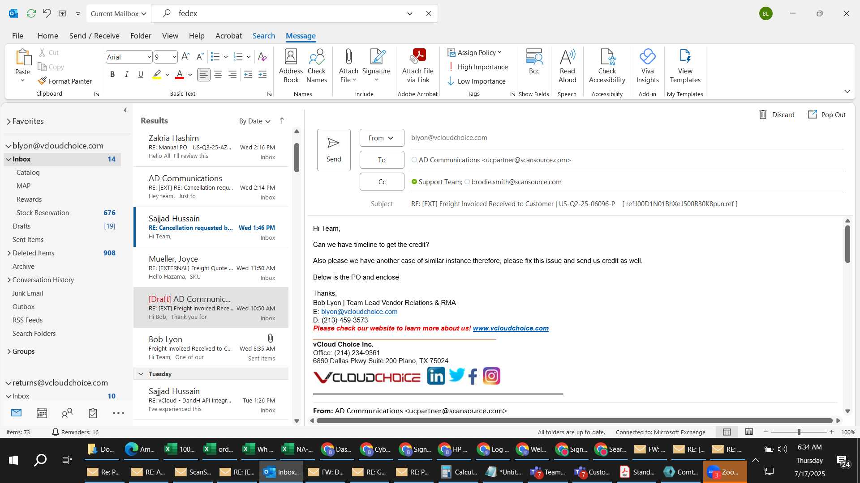Open the Current Mailbox scope dropdown

tap(119, 13)
